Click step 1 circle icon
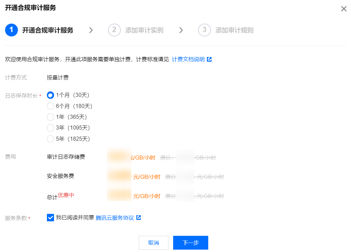Viewport: 351px width, 252px height. pyautogui.click(x=11, y=30)
